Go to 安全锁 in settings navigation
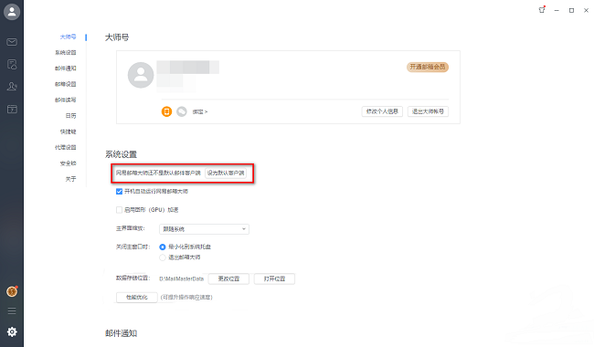594x347 pixels. 69,163
